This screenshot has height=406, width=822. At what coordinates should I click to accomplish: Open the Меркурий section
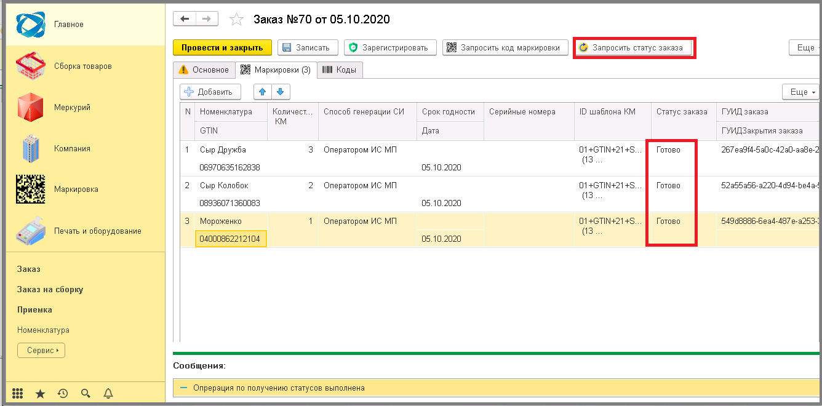[72, 108]
